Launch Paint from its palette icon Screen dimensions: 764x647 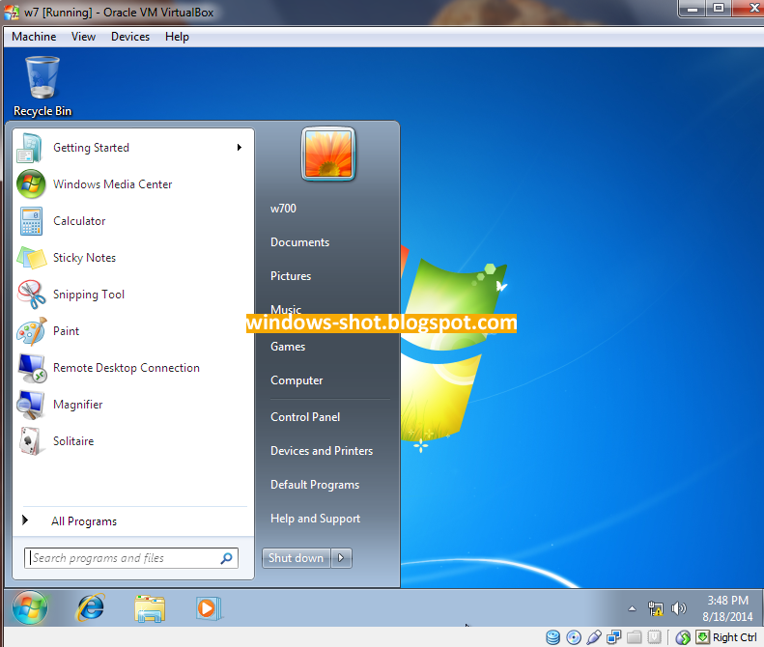(x=32, y=331)
